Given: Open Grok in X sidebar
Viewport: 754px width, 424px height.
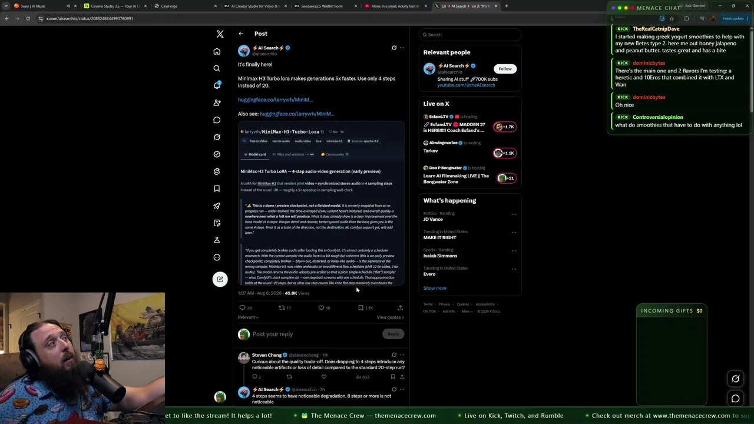Looking at the screenshot, I should coord(217,137).
